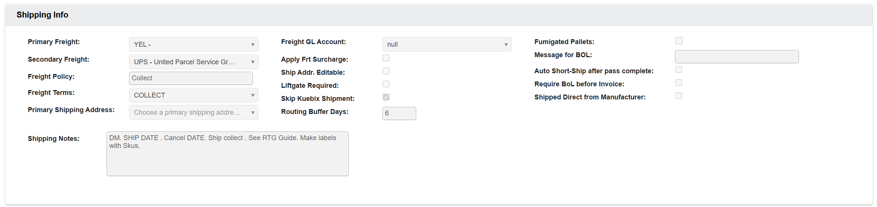Uncheck Skip Kuebix Shipment checkbox
Image resolution: width=877 pixels, height=207 pixels.
[386, 97]
